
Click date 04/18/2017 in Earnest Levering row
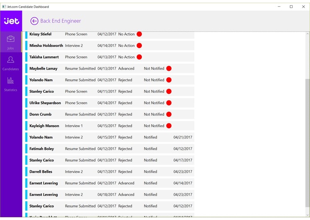point(107,194)
